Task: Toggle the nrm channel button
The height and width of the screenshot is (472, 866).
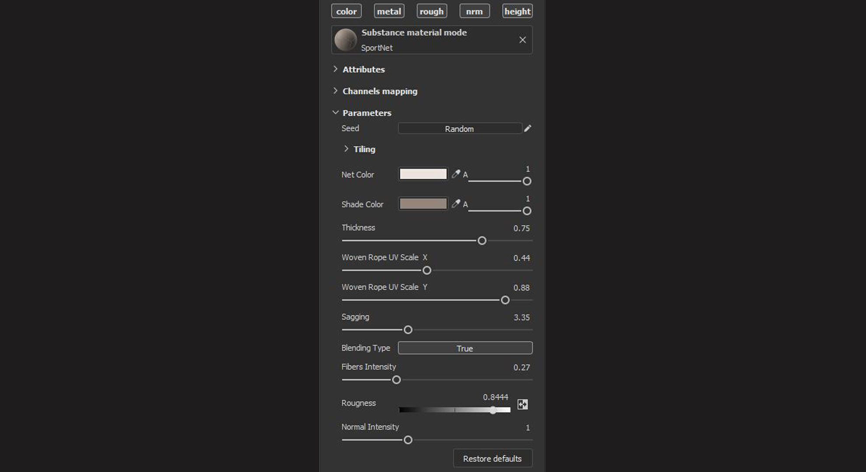Action: tap(474, 11)
